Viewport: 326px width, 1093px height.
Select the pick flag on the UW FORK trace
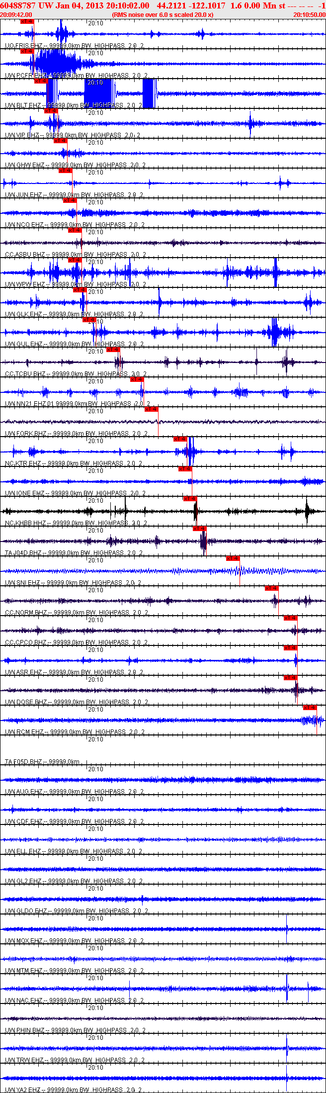pos(151,409)
